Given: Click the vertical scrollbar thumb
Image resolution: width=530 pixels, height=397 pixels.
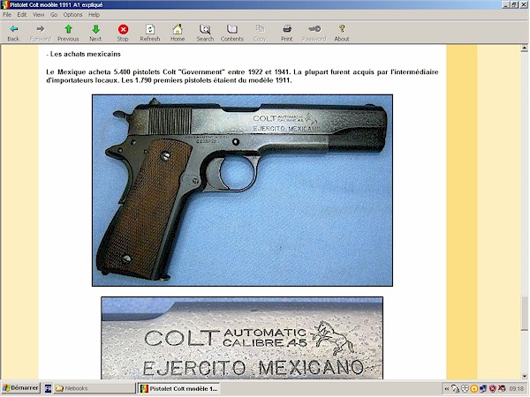Looking at the screenshot, I should 524,313.
